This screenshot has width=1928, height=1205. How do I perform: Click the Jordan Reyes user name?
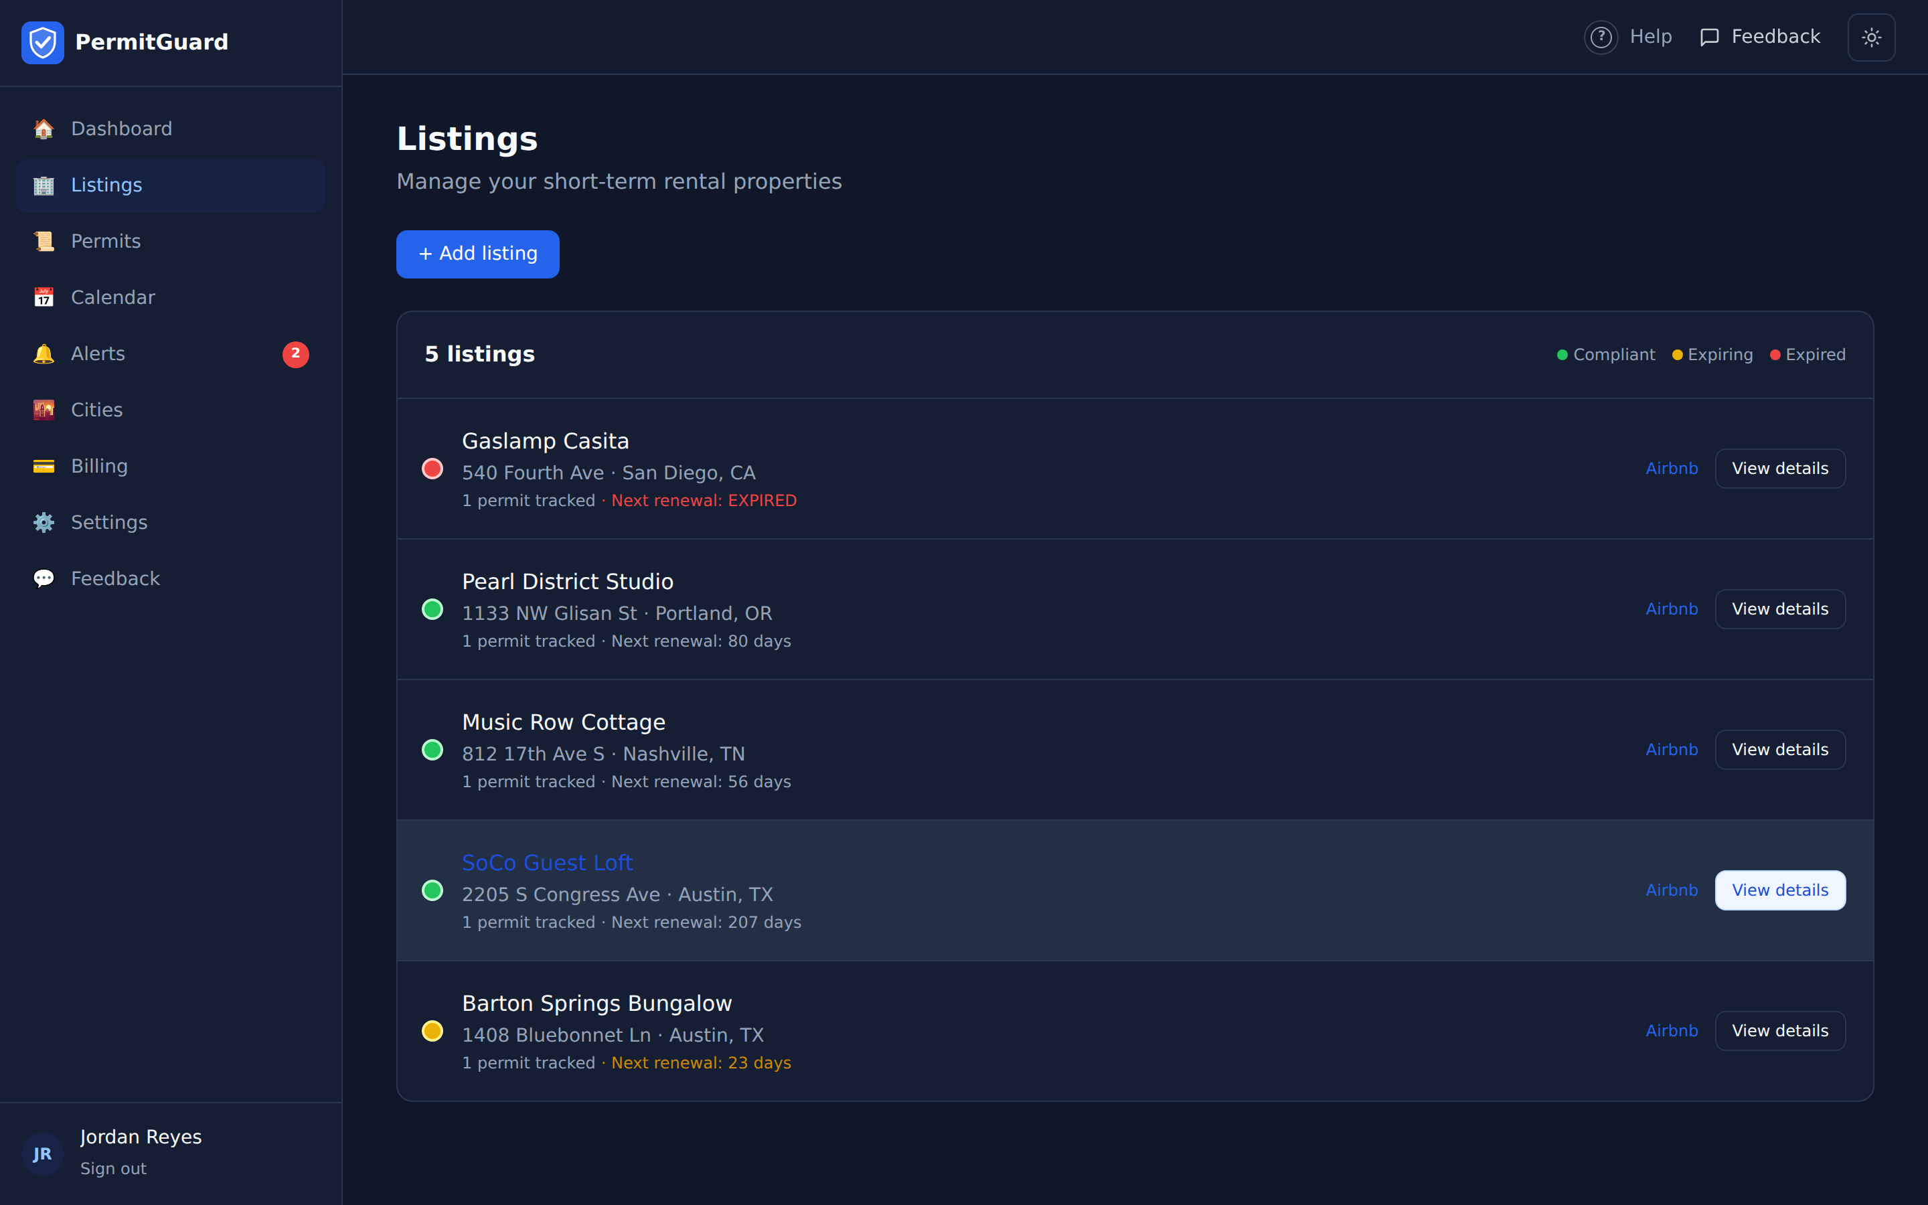point(141,1137)
